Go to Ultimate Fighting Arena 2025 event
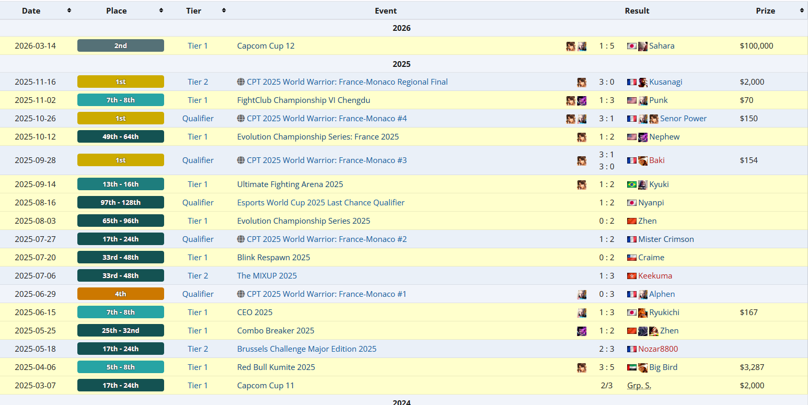 (290, 184)
